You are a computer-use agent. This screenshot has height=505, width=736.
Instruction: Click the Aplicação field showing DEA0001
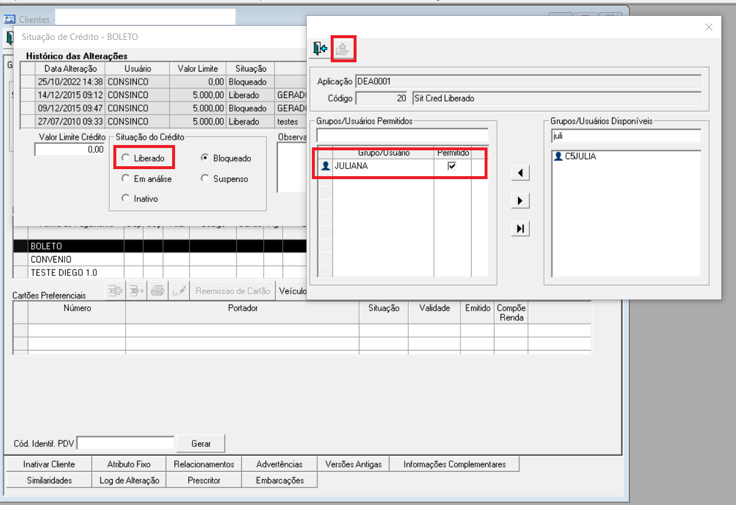coord(528,81)
